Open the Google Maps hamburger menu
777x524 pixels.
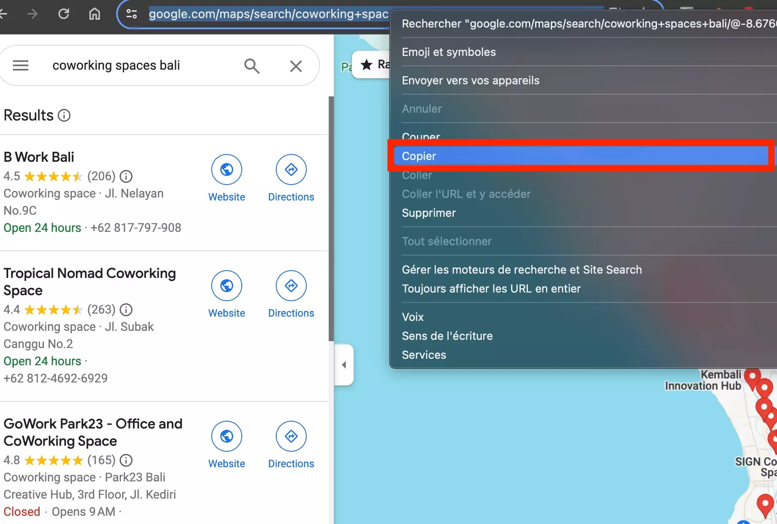21,65
